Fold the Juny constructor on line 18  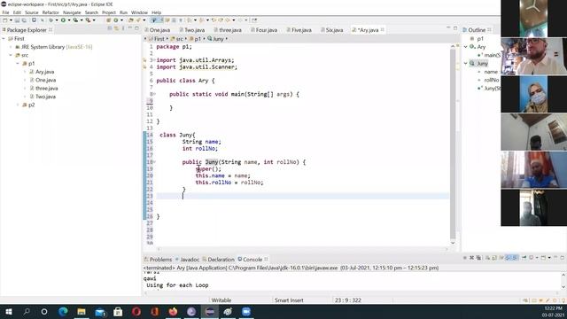click(x=154, y=162)
